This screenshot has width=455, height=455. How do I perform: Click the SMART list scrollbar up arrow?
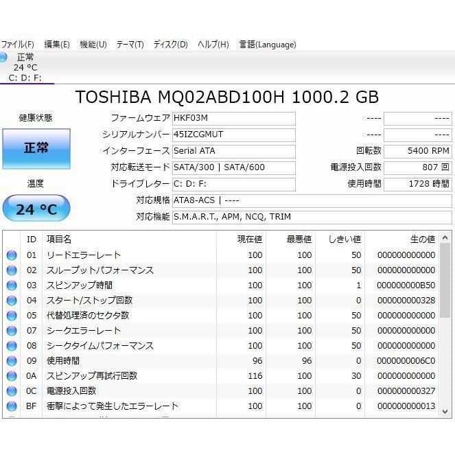(445, 238)
